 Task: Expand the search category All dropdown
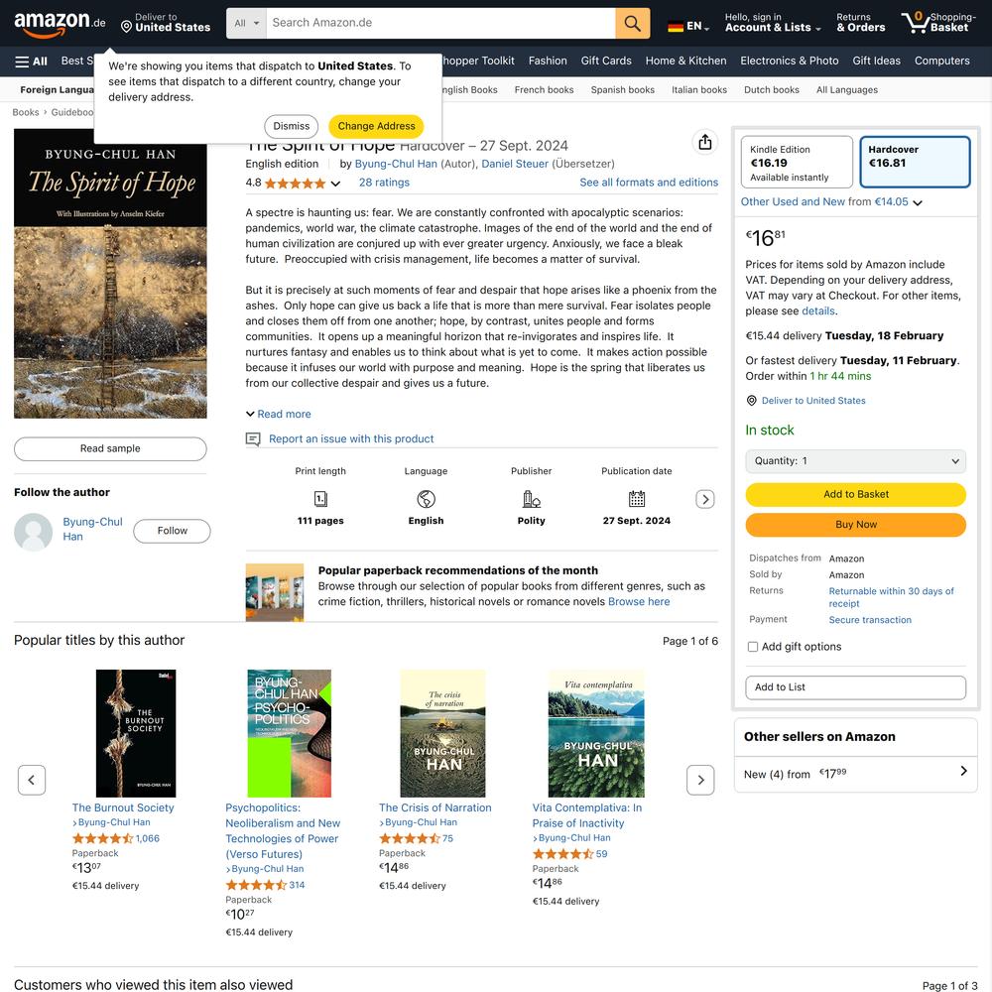246,24
